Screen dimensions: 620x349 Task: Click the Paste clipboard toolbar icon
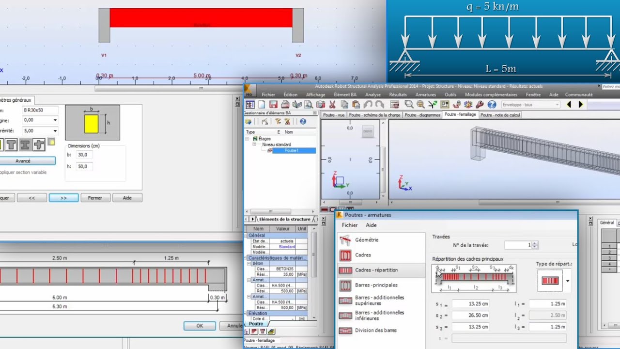click(356, 104)
